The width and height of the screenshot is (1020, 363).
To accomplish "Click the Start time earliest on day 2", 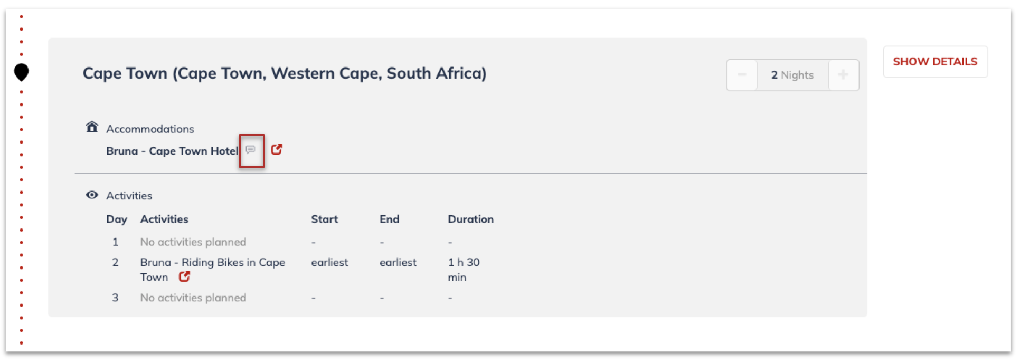I will coord(329,262).
